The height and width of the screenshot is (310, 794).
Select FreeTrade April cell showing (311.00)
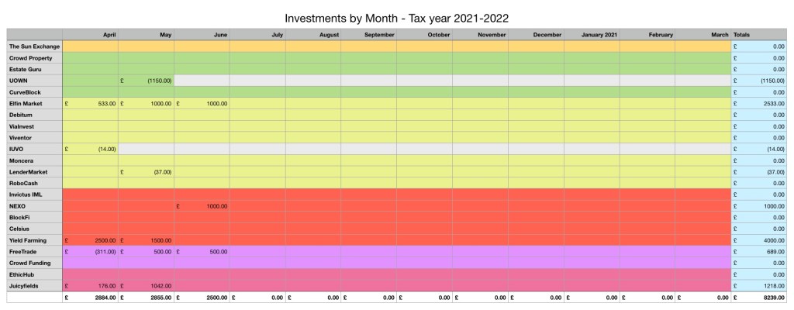click(x=90, y=252)
